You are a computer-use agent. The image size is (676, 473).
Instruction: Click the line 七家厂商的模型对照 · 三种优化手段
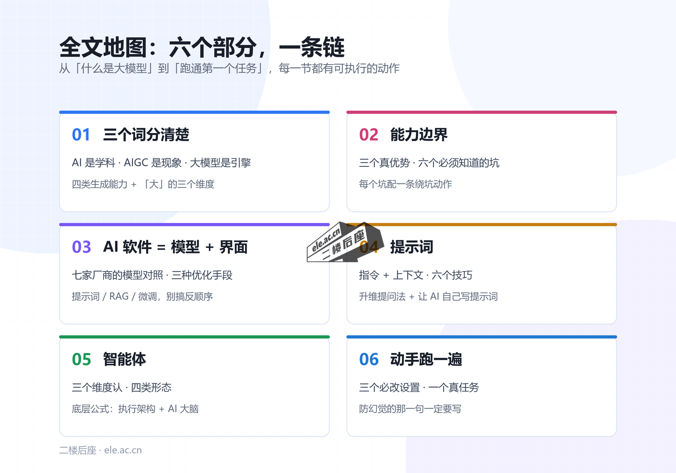pyautogui.click(x=152, y=275)
